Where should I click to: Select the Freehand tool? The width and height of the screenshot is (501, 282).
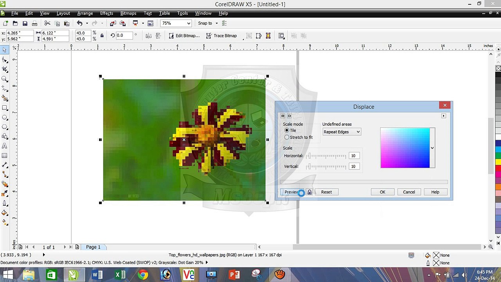[5, 89]
